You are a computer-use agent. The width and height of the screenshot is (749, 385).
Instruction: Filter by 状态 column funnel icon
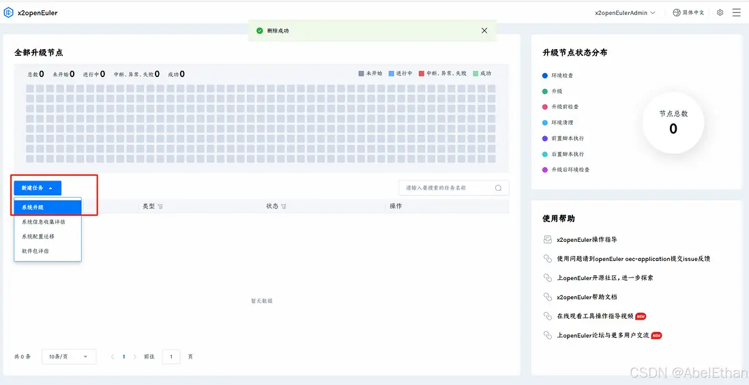(x=284, y=206)
